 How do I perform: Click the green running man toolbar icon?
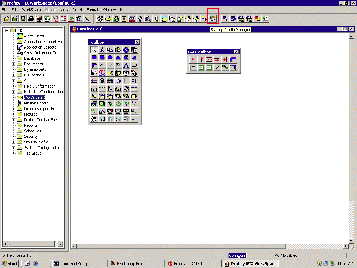(x=71, y=19)
